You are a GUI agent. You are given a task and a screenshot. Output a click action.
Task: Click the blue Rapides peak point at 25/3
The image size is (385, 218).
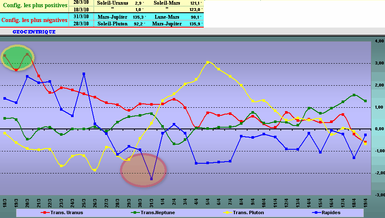[84, 74]
